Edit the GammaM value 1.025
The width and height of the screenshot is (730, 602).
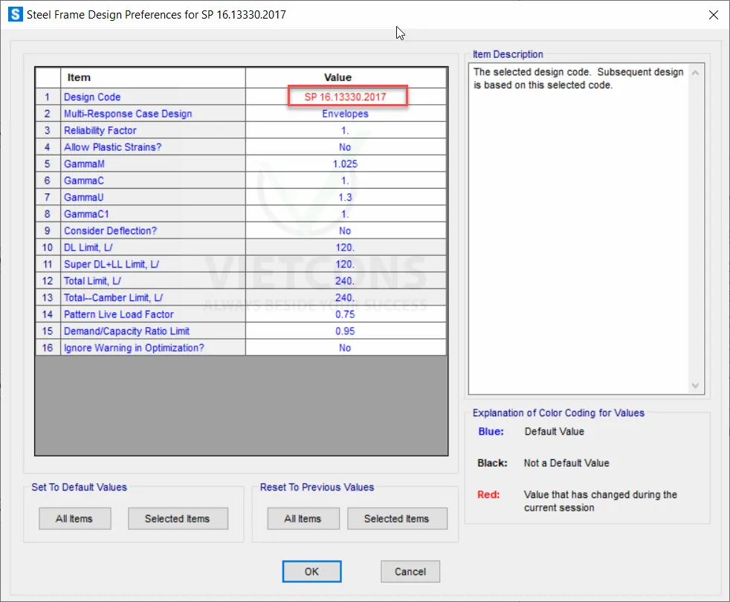click(x=346, y=164)
